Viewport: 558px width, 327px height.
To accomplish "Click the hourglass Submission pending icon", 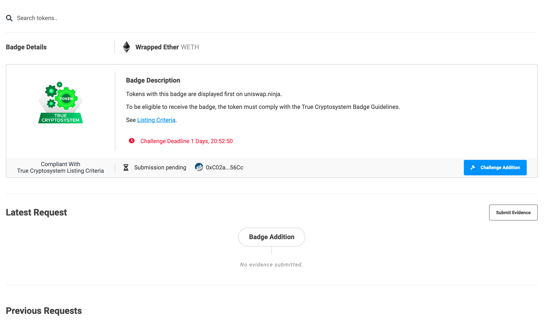I will [126, 167].
